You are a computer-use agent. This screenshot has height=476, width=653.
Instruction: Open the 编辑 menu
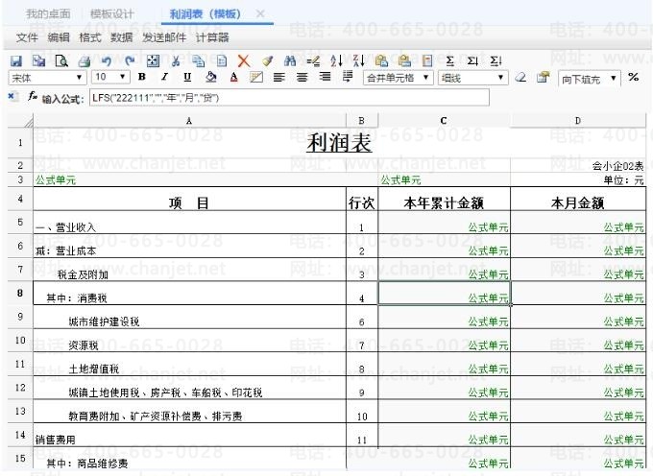[59, 37]
